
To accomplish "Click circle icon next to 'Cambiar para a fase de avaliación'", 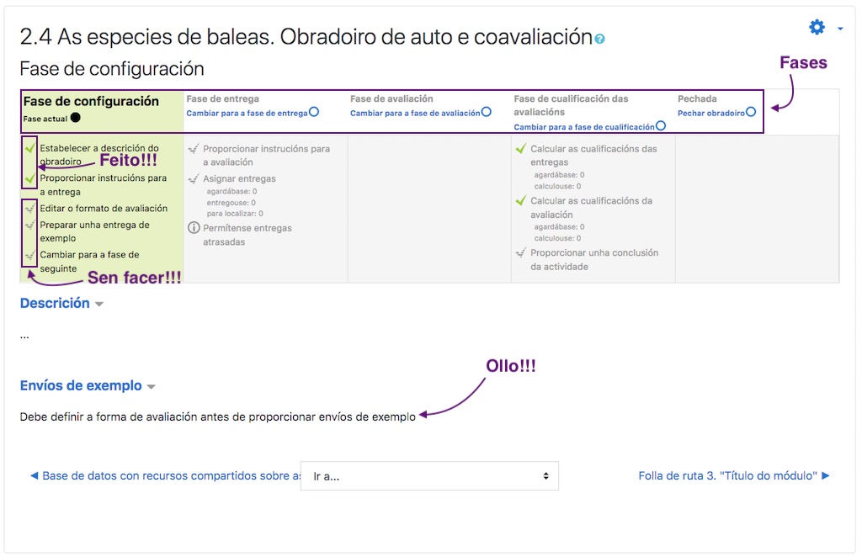I will [487, 112].
